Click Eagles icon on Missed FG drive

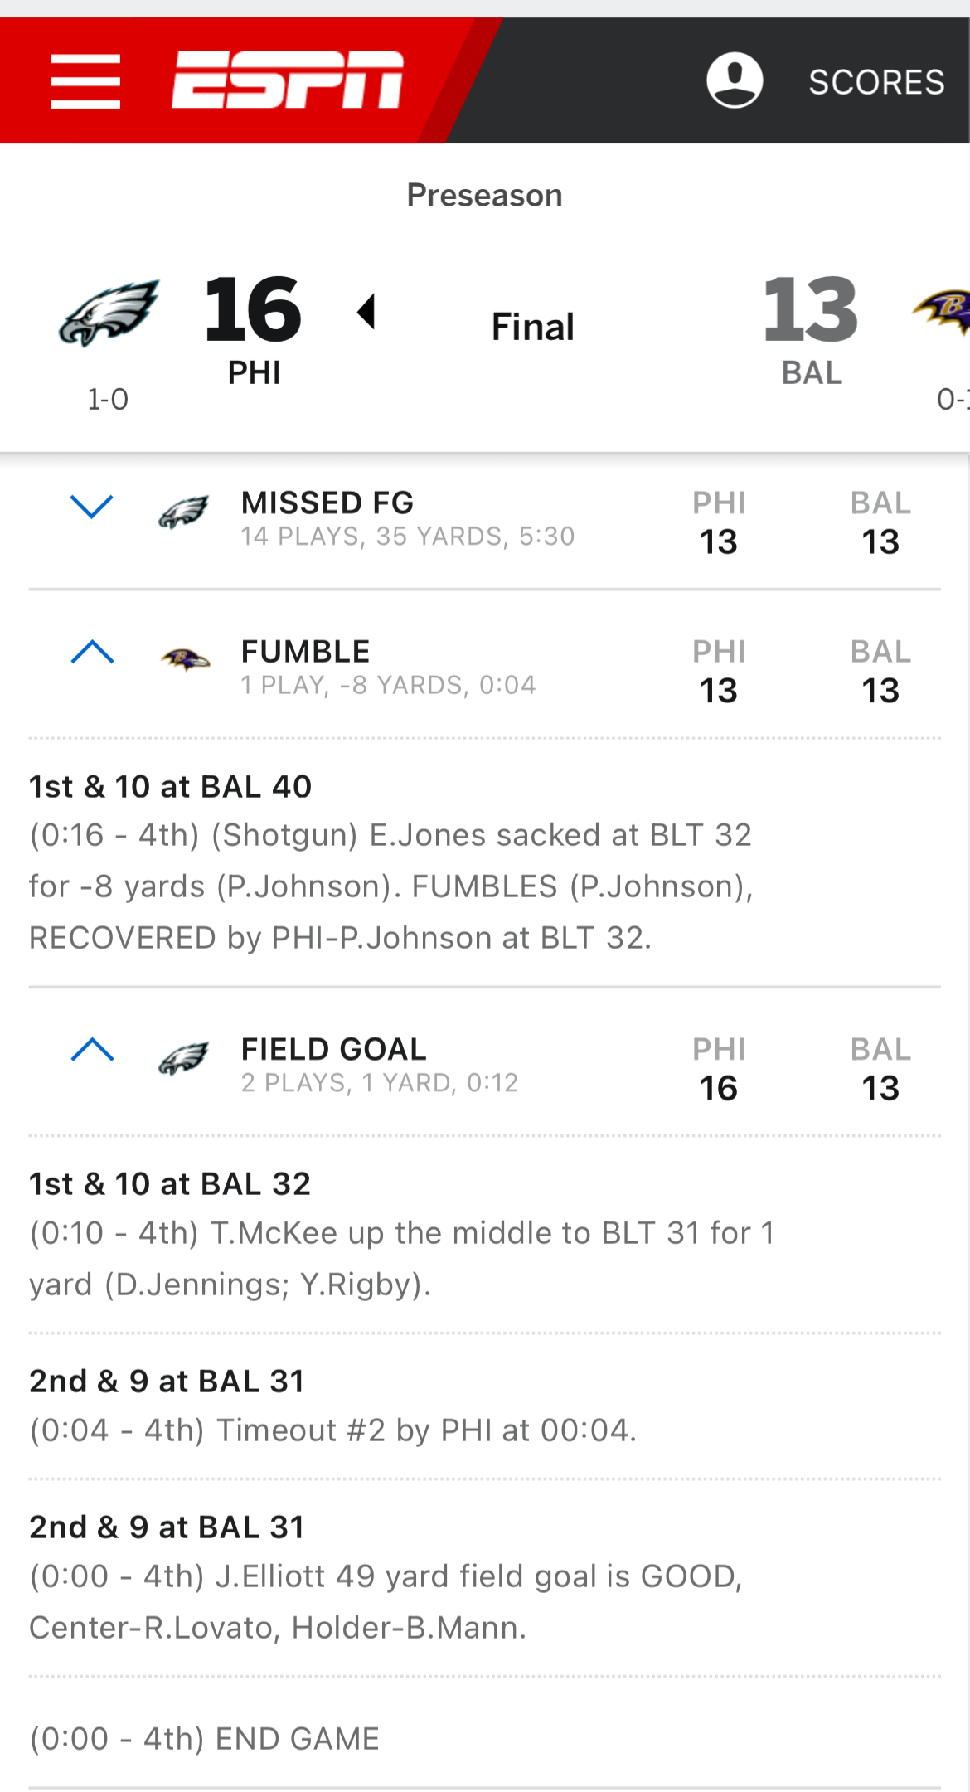[184, 512]
